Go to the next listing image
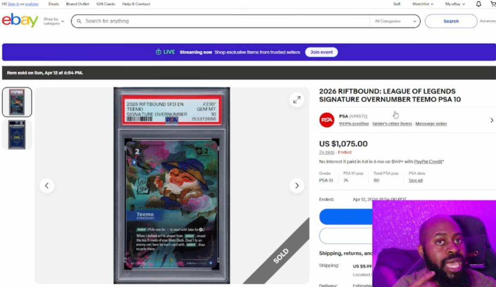Screen dimensions: 496x287 (x=296, y=186)
